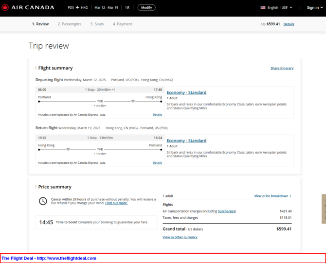Viewport: 326px width, 263px height.
Task: Open the Sign in dropdown
Action: 315,7
